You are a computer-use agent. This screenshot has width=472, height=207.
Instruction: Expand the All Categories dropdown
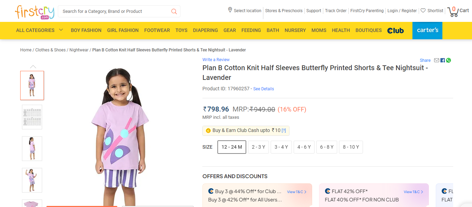tap(39, 30)
